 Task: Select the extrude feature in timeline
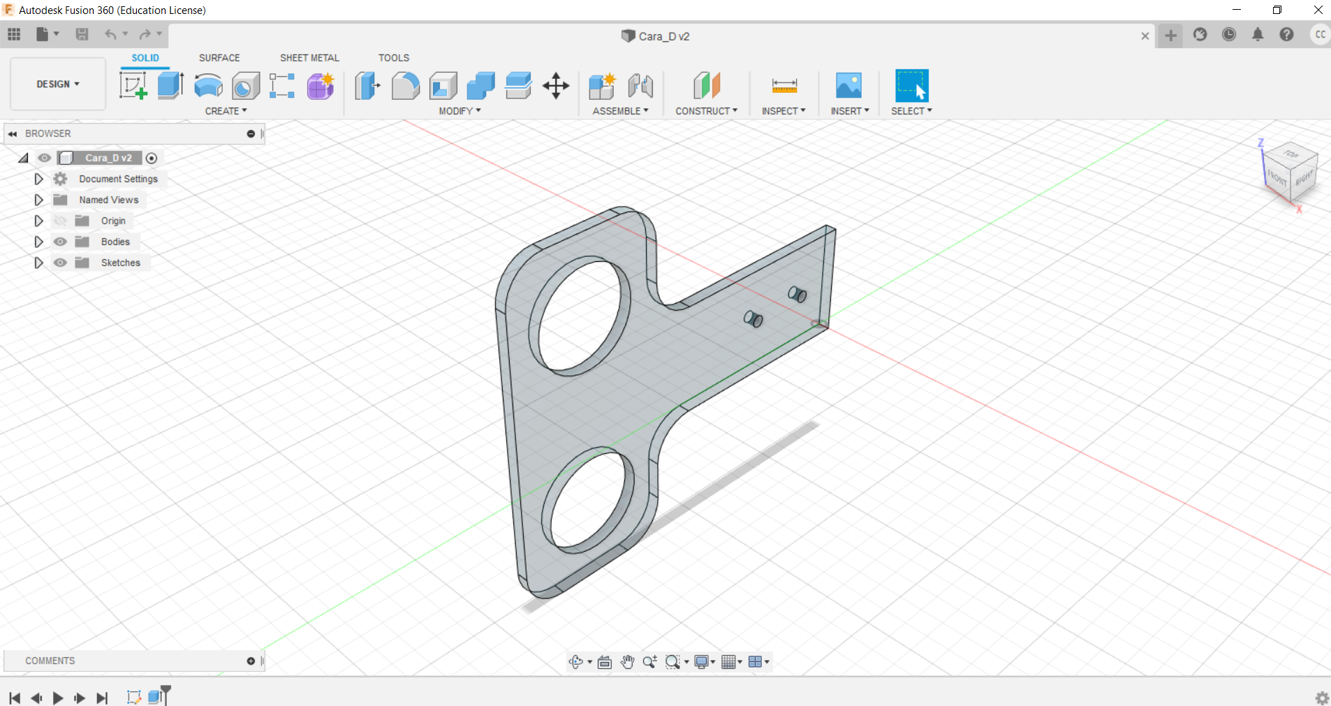[x=155, y=697]
